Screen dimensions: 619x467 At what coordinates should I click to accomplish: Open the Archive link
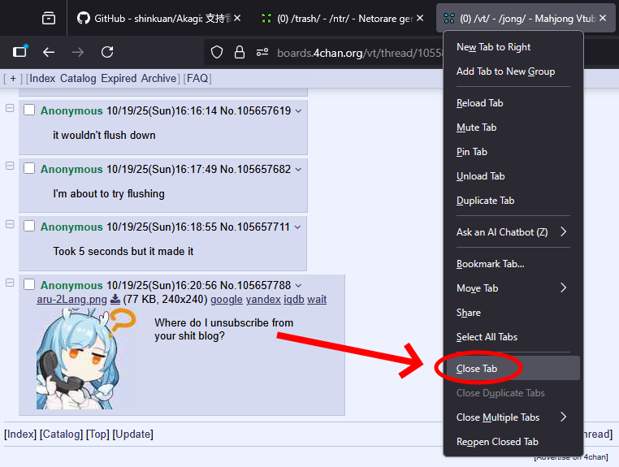(x=158, y=79)
